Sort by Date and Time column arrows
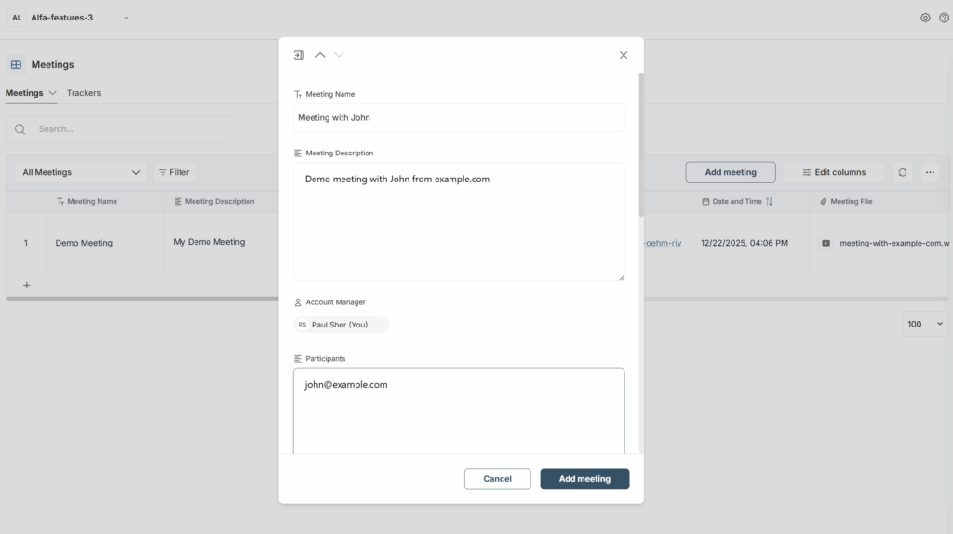This screenshot has width=953, height=534. click(x=769, y=202)
